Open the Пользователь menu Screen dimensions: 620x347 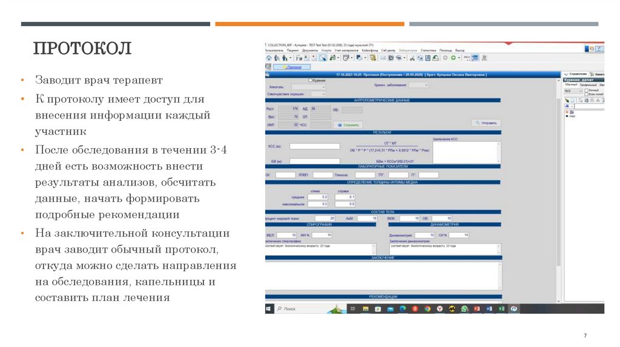point(274,50)
